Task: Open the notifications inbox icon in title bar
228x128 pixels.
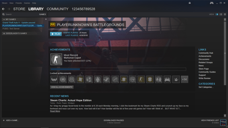Action: coord(189,3)
